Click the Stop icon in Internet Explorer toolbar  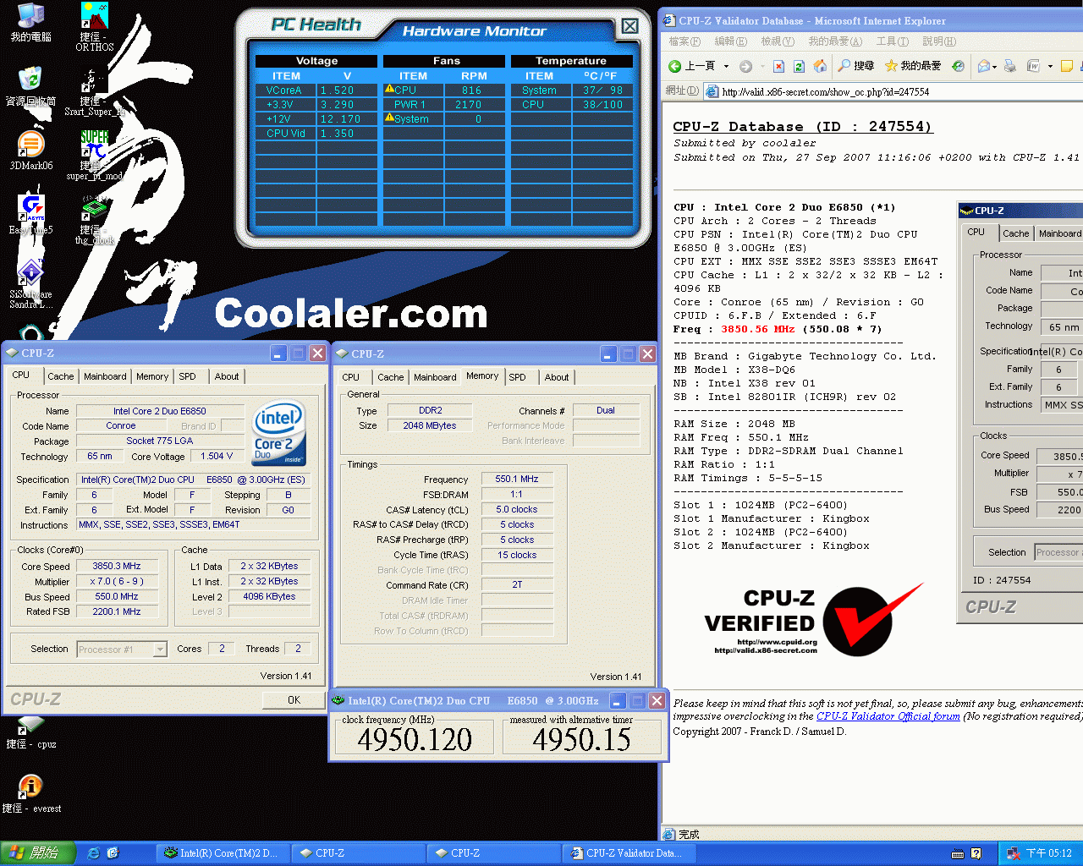coord(778,66)
